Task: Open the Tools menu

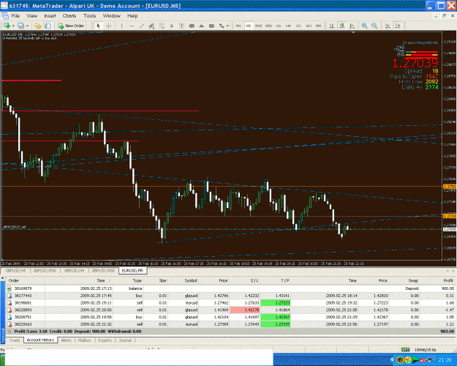Action: (x=89, y=16)
